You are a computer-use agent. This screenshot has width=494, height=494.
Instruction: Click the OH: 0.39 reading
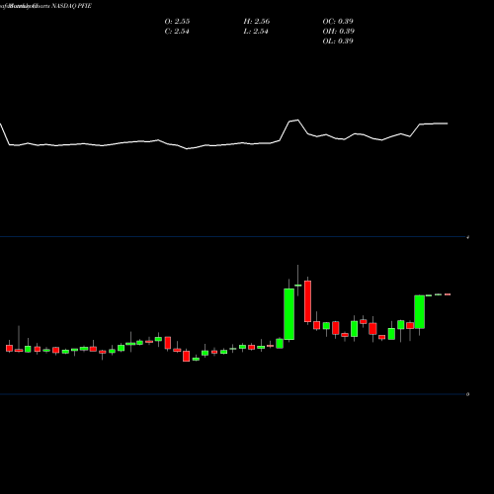tap(339, 31)
